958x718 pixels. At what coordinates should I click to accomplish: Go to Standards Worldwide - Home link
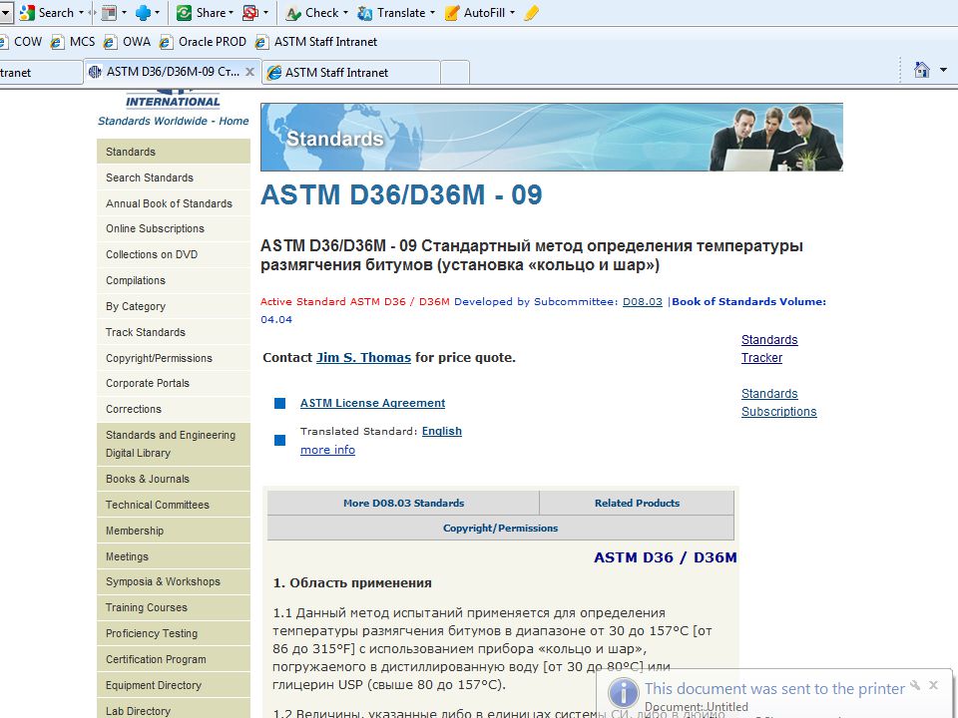[174, 121]
